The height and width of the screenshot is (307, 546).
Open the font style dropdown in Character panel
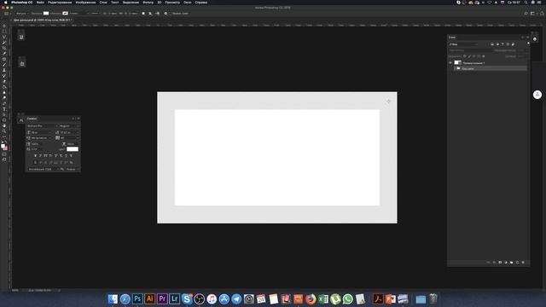[69, 126]
